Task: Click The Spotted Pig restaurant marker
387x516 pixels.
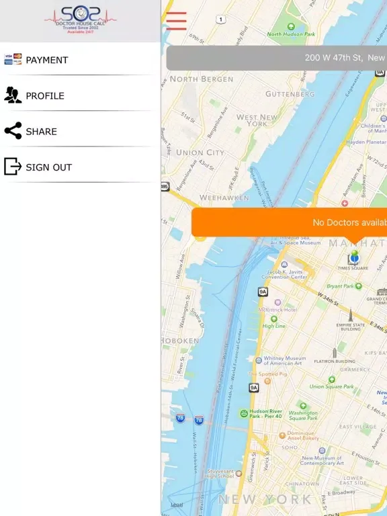Action: (267, 381)
